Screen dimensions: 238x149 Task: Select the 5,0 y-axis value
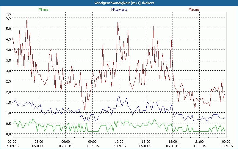[8, 29]
